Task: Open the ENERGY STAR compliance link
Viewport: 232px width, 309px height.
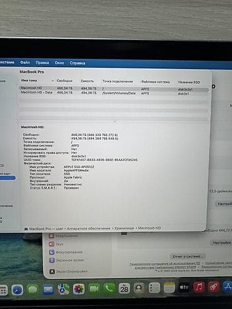Action: click(x=166, y=267)
